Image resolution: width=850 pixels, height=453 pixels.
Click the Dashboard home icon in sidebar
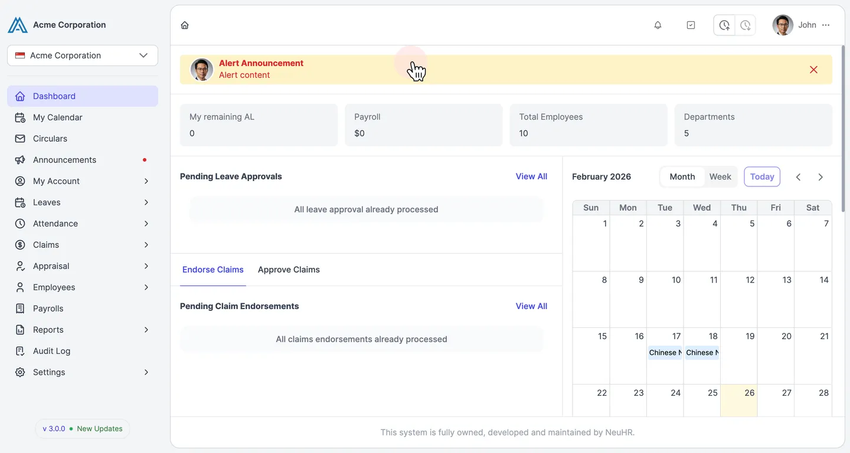click(x=20, y=96)
